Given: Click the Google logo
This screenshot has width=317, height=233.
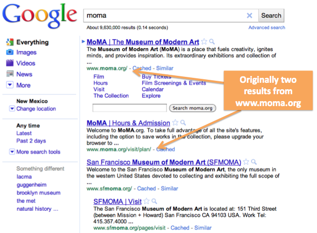Looking at the screenshot, I should coord(40,16).
